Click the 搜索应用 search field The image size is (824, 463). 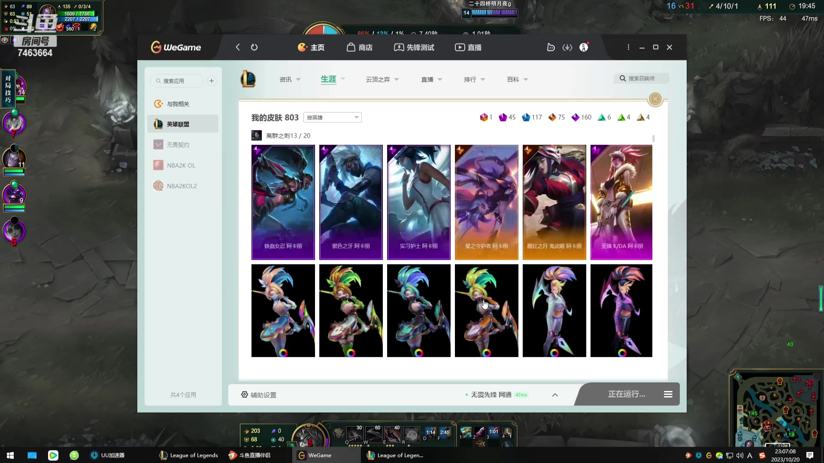pyautogui.click(x=177, y=81)
